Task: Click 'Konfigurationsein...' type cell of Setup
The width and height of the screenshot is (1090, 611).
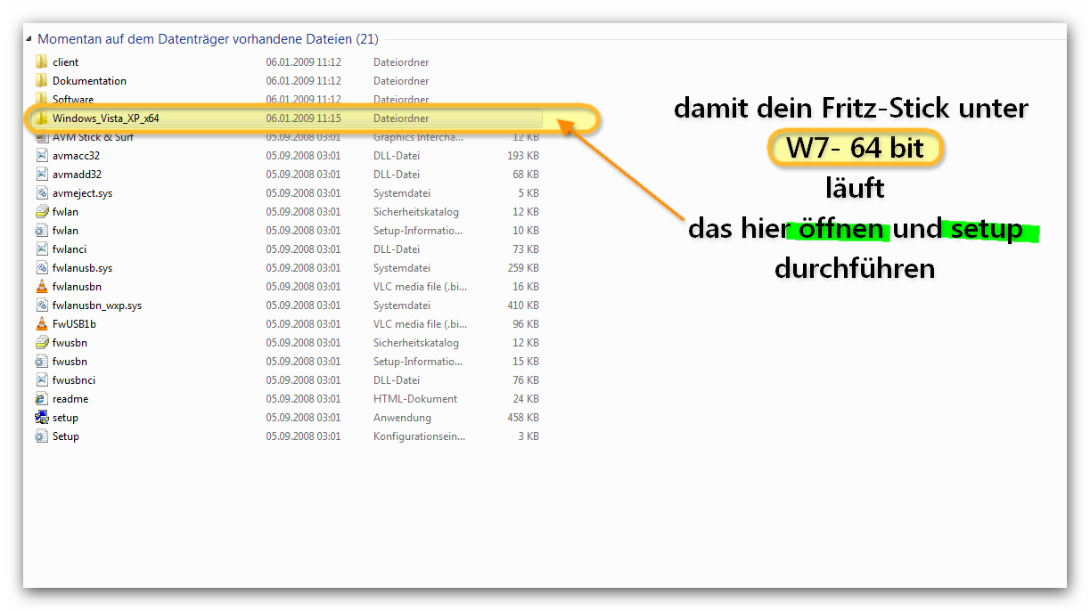Action: 419,436
